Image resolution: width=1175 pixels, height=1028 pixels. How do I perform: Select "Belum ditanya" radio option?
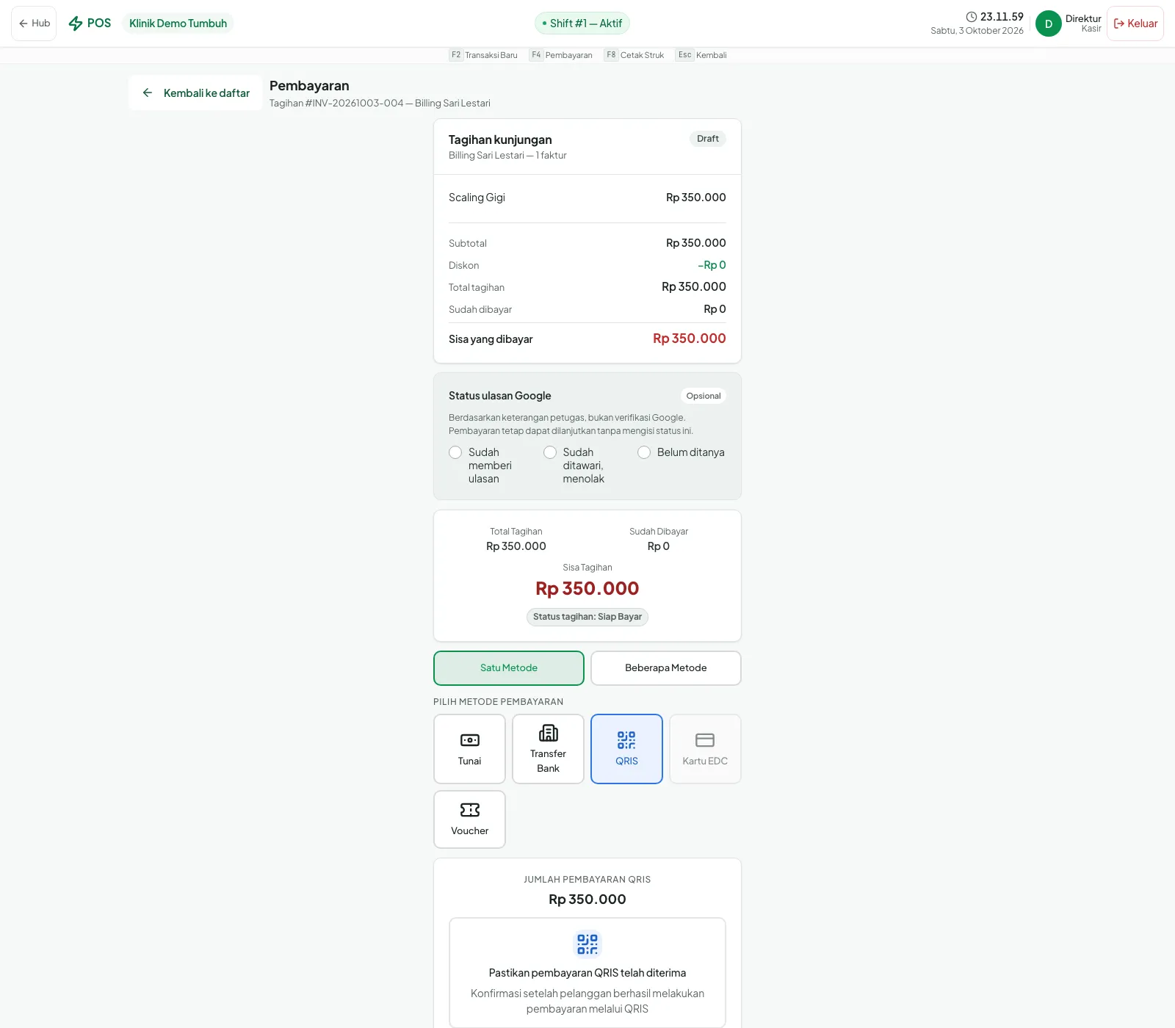[644, 452]
